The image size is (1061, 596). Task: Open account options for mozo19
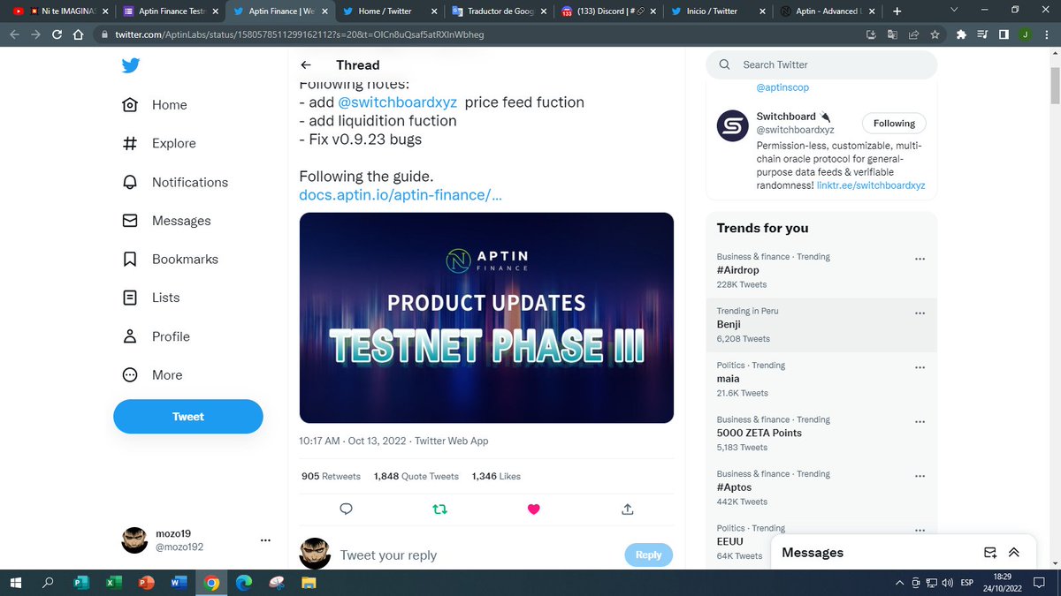[265, 540]
